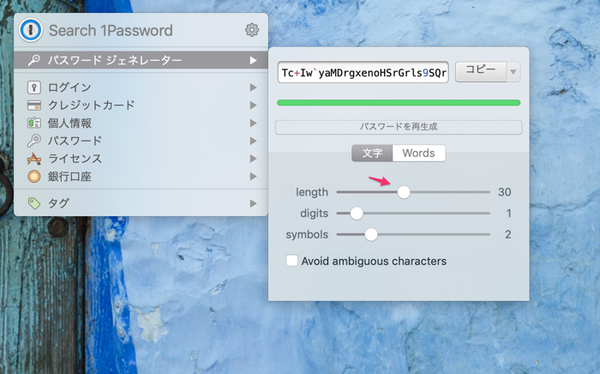Click the key icon beside パスワード ジェネレーター
Image resolution: width=600 pixels, height=374 pixels.
click(34, 60)
